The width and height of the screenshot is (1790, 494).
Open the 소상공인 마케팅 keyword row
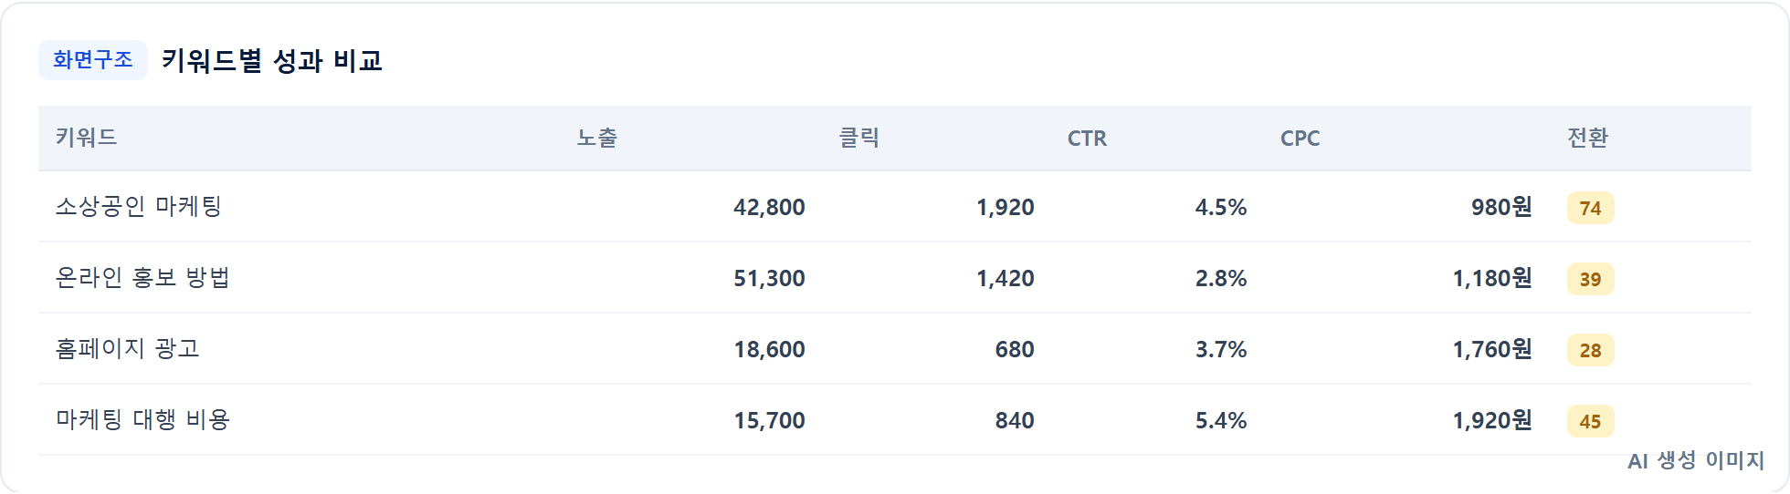pyautogui.click(x=895, y=207)
